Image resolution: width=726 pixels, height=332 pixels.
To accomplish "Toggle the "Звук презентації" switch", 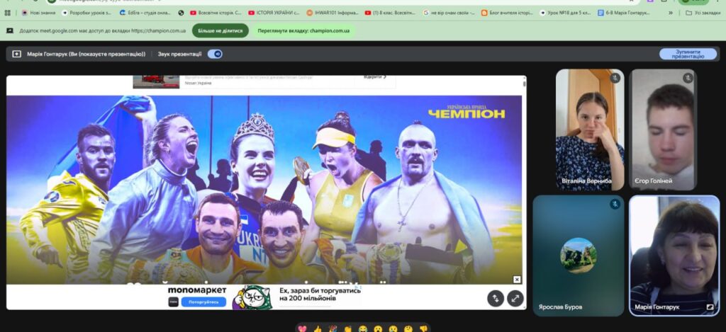I will (x=215, y=54).
